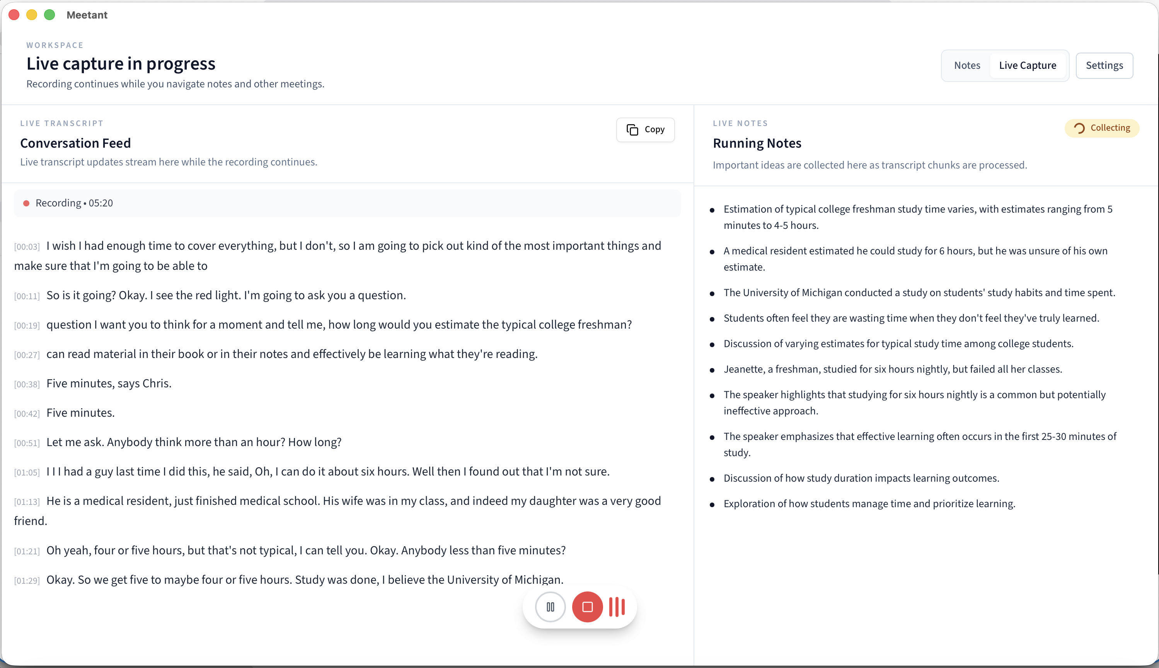Viewport: 1159px width, 668px height.
Task: Click the spinning Collecting indicator icon
Action: click(x=1080, y=128)
